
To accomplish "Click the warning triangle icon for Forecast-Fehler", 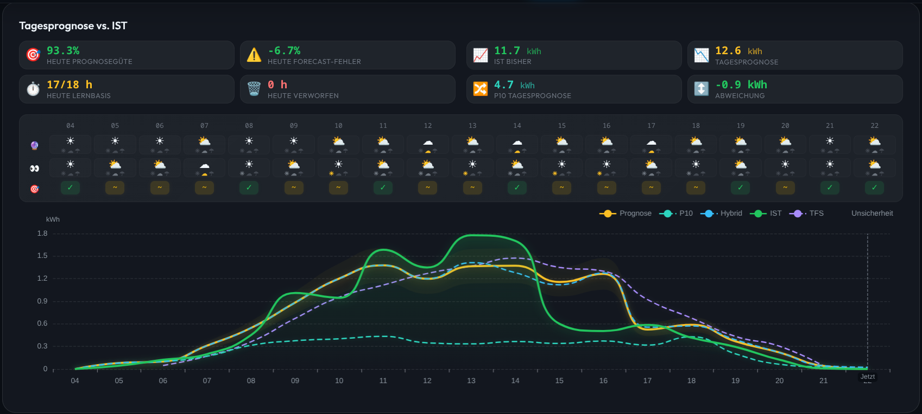I will (x=254, y=55).
